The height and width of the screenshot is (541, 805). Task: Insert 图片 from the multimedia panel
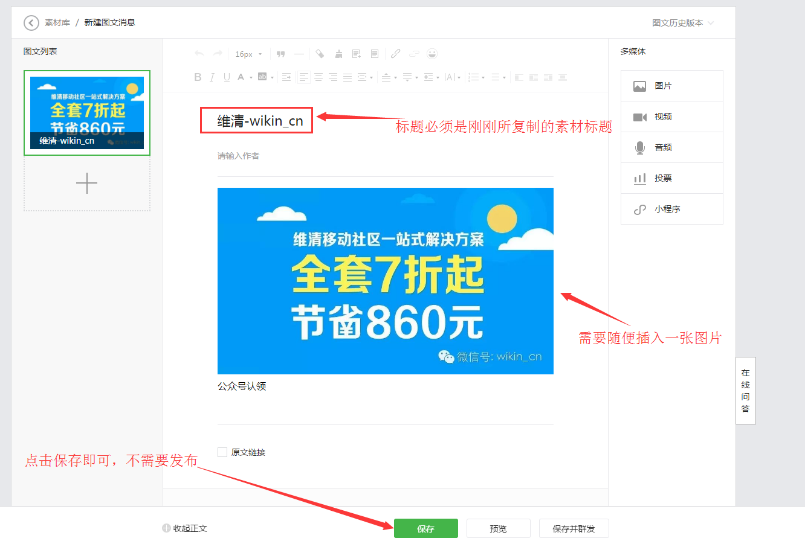(x=672, y=86)
